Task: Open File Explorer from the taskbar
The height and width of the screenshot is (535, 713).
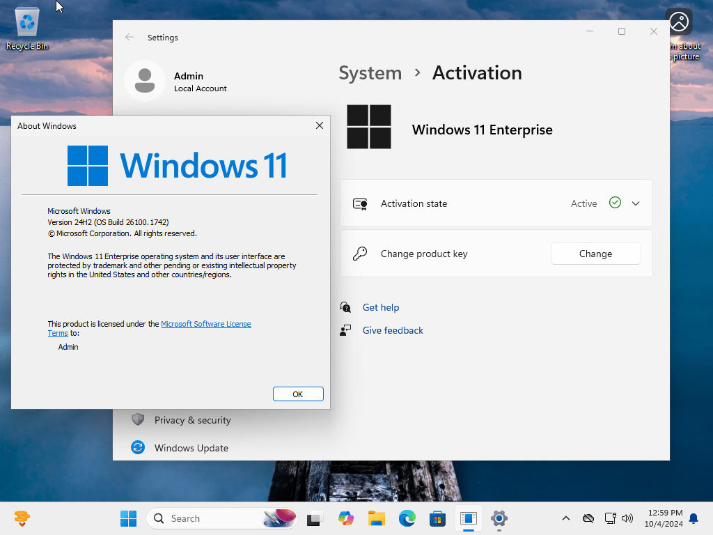Action: (x=377, y=518)
